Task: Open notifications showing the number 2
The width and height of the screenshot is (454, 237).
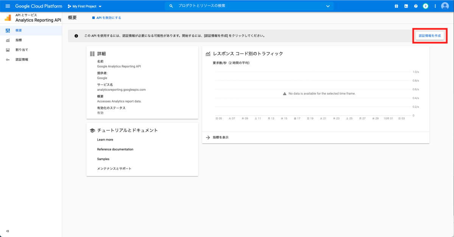Action: click(x=426, y=6)
